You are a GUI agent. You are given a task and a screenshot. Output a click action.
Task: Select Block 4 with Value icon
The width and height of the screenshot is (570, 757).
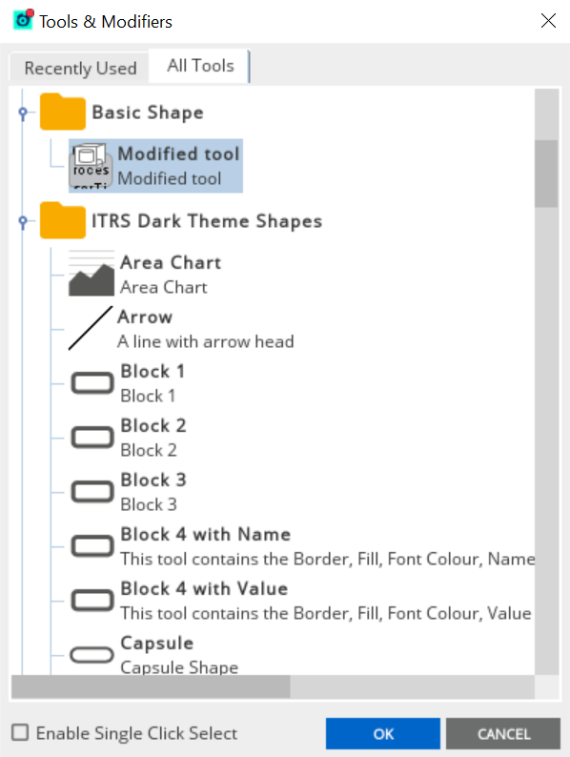(92, 601)
